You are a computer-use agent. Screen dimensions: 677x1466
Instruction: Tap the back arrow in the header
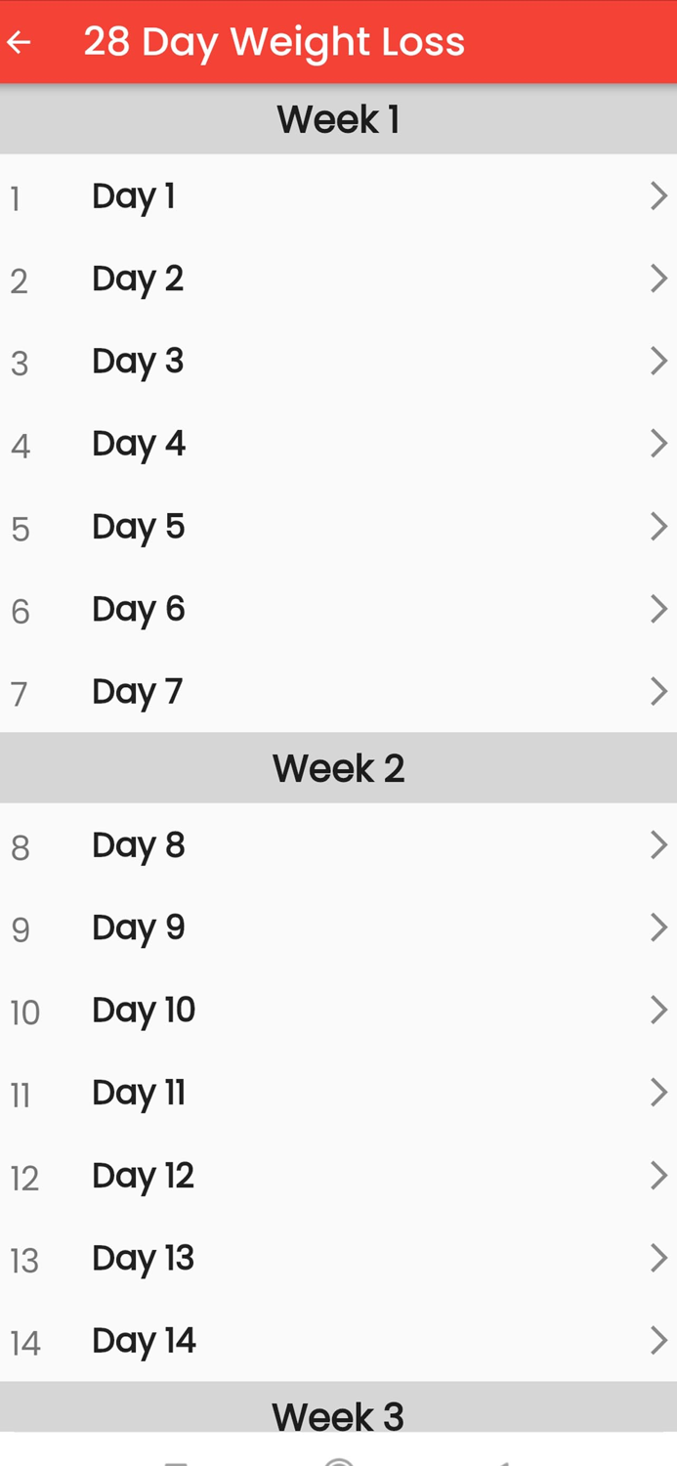(20, 41)
